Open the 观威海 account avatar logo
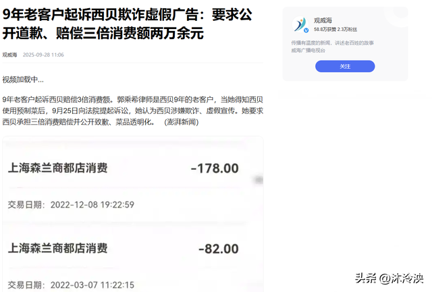432x292 pixels. click(x=300, y=24)
